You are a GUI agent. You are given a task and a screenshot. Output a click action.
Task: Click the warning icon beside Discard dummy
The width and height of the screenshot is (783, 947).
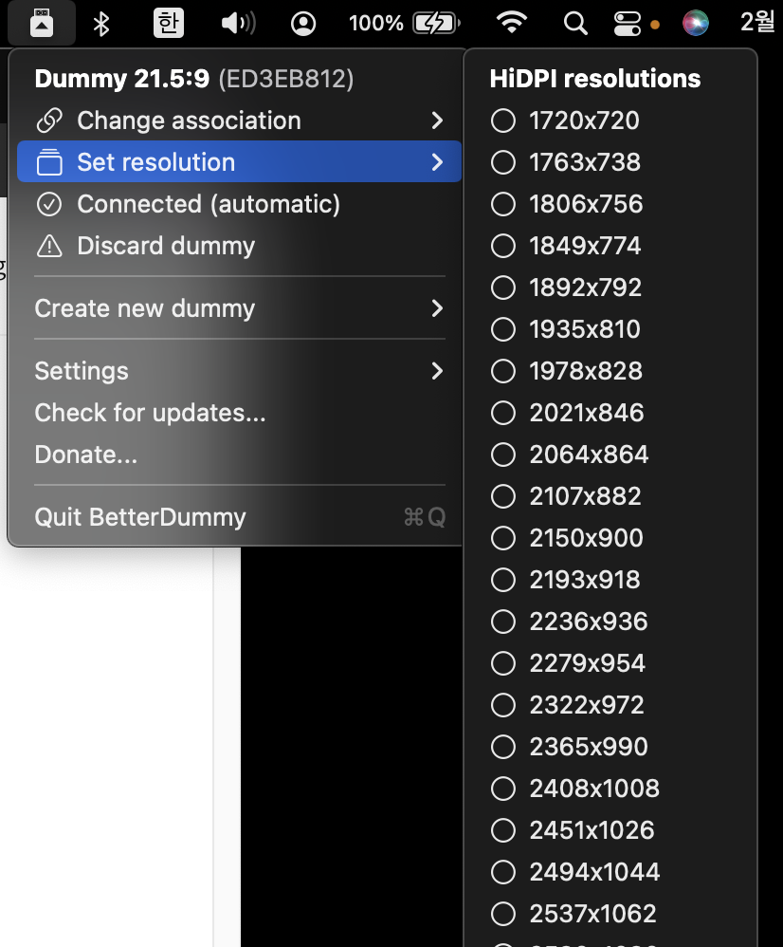tap(49, 246)
